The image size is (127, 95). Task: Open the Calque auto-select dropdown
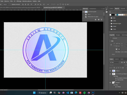pos(6,4)
